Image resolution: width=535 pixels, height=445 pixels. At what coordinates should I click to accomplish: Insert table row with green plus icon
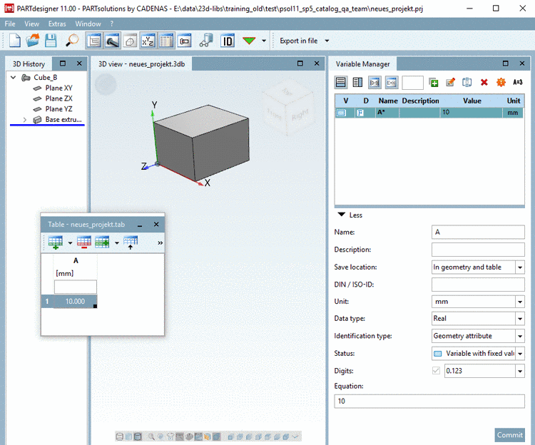point(56,243)
